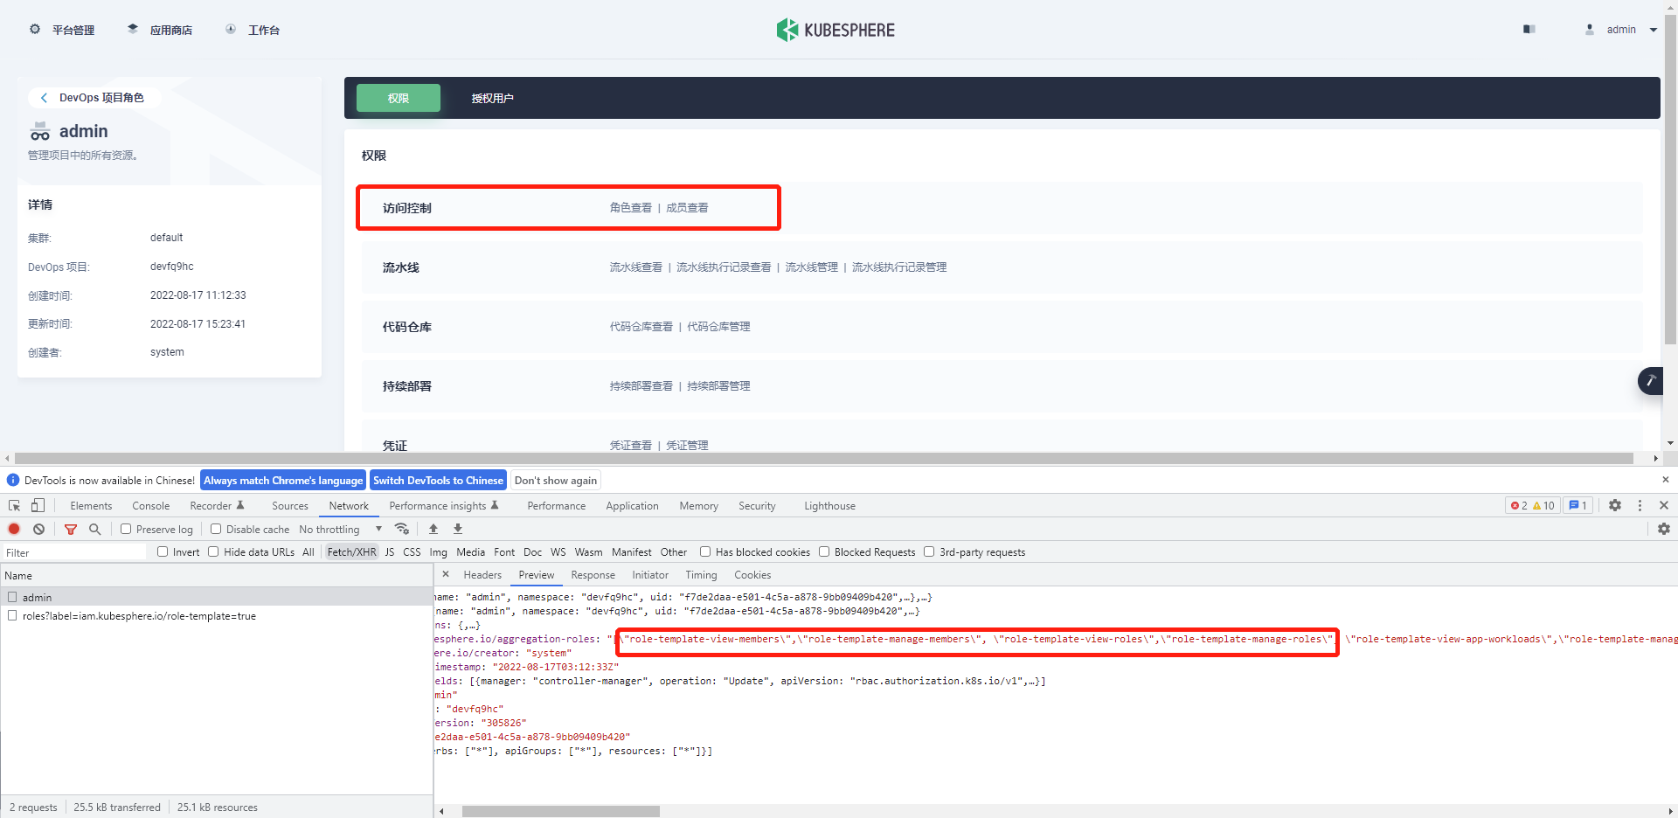Switch to the 授权用户 tab
Screen dimensions: 1678x818
pyautogui.click(x=492, y=98)
